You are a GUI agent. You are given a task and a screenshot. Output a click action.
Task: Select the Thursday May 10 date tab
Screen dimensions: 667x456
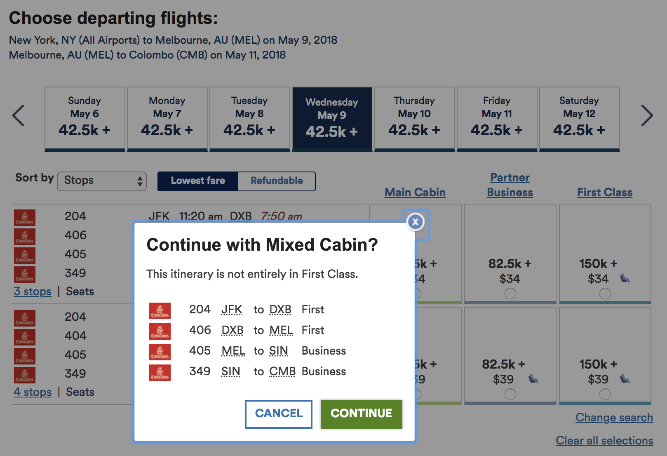(414, 119)
